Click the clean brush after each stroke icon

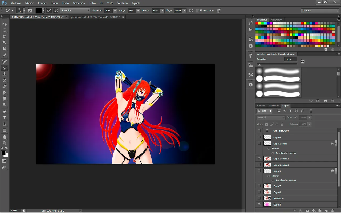(56, 10)
